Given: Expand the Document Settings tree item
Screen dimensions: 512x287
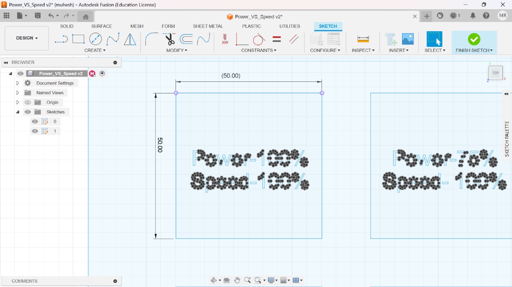Looking at the screenshot, I should coord(17,83).
